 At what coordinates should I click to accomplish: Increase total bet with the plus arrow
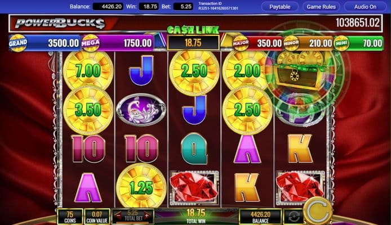[148, 215]
